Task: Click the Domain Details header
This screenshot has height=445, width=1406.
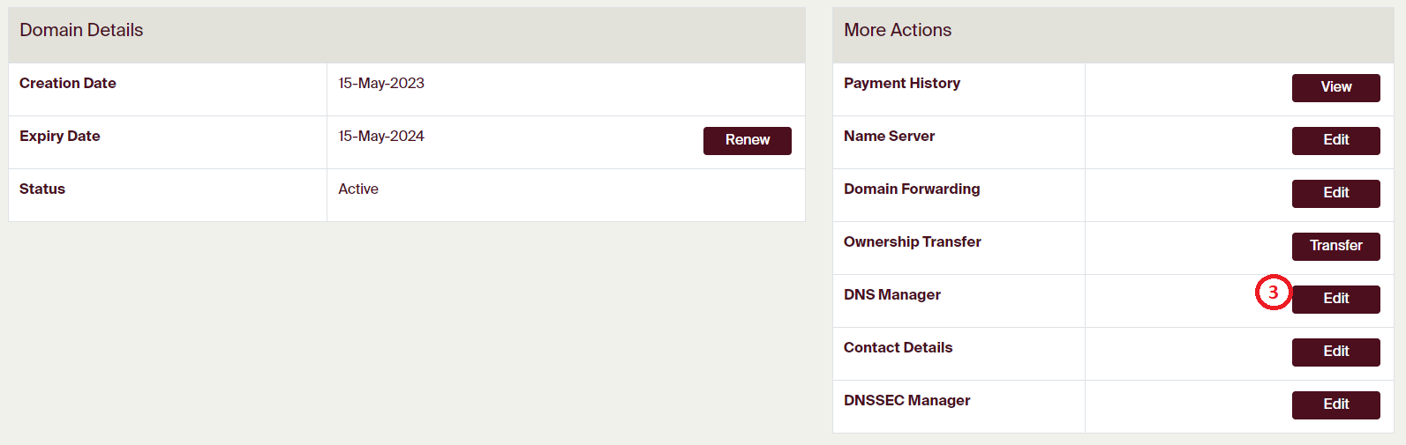Action: (81, 30)
